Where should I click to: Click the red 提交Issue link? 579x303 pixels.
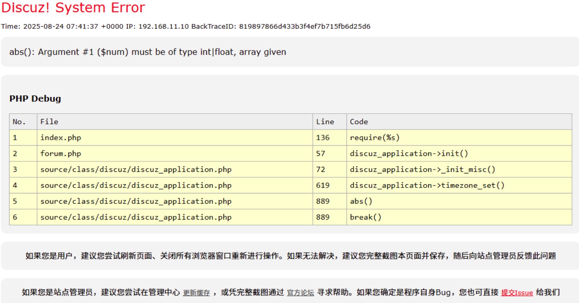(x=517, y=293)
